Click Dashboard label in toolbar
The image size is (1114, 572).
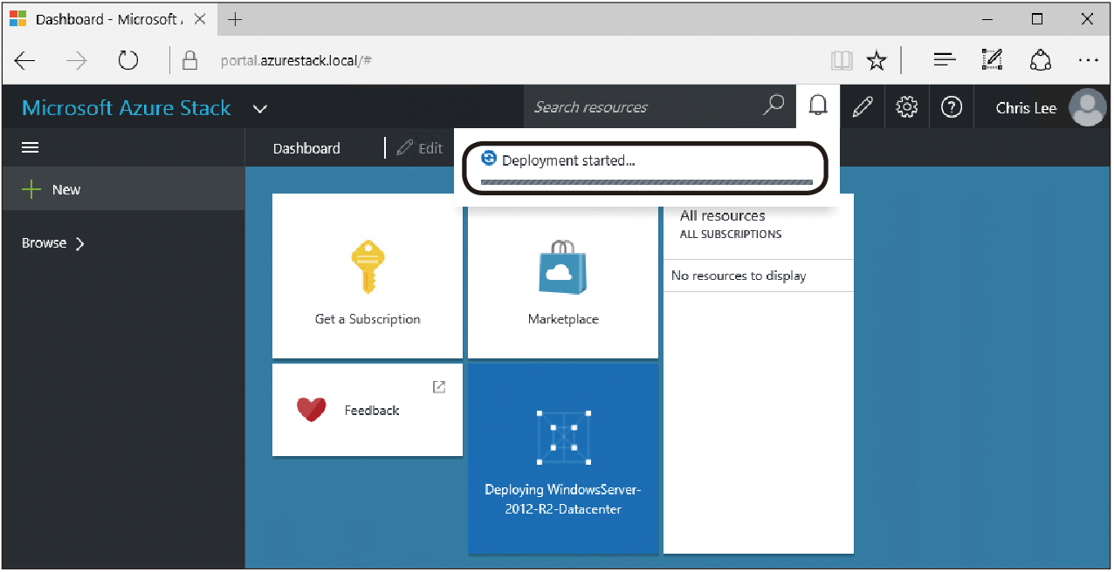[x=306, y=148]
